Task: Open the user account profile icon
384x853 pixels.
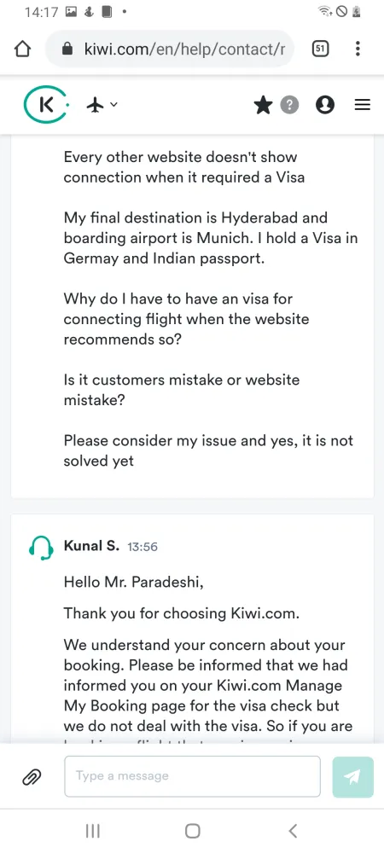Action: coord(325,105)
